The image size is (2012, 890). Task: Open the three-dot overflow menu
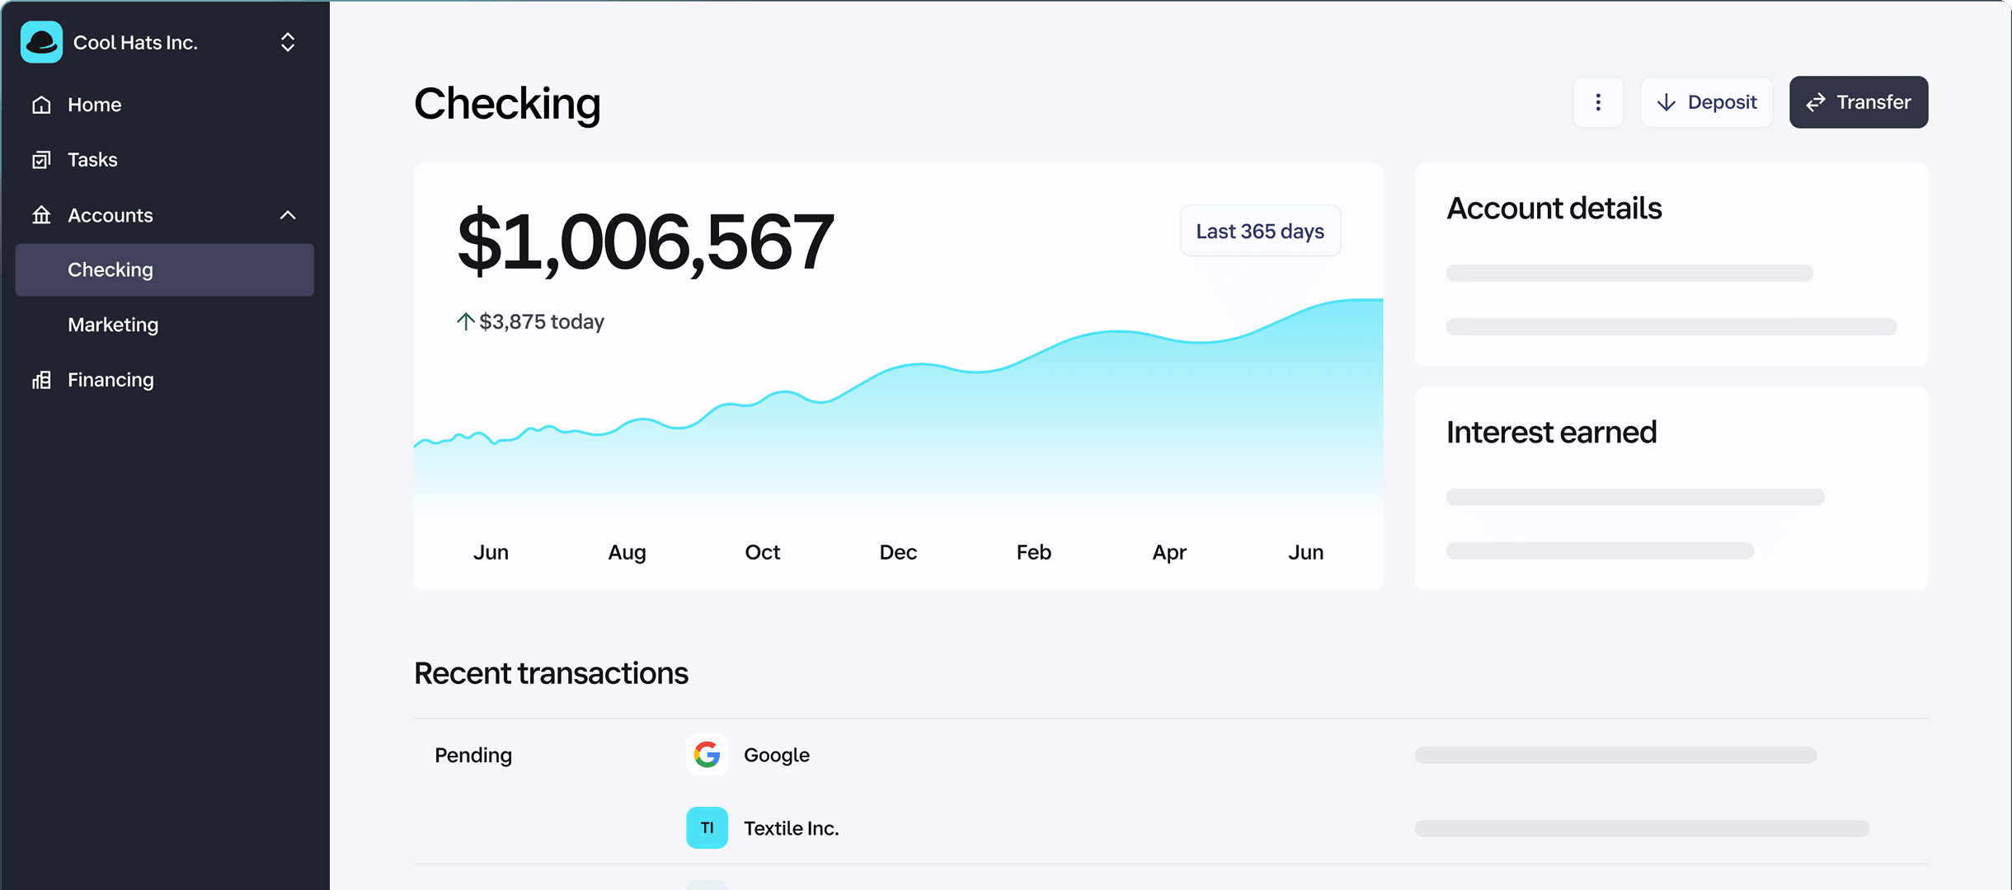point(1597,101)
